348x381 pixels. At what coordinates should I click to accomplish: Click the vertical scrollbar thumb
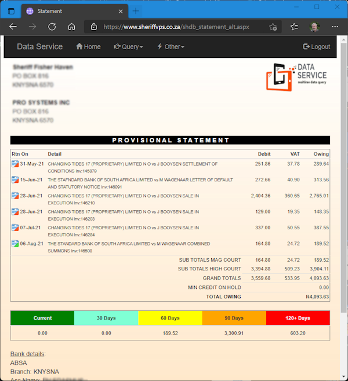coord(343,178)
